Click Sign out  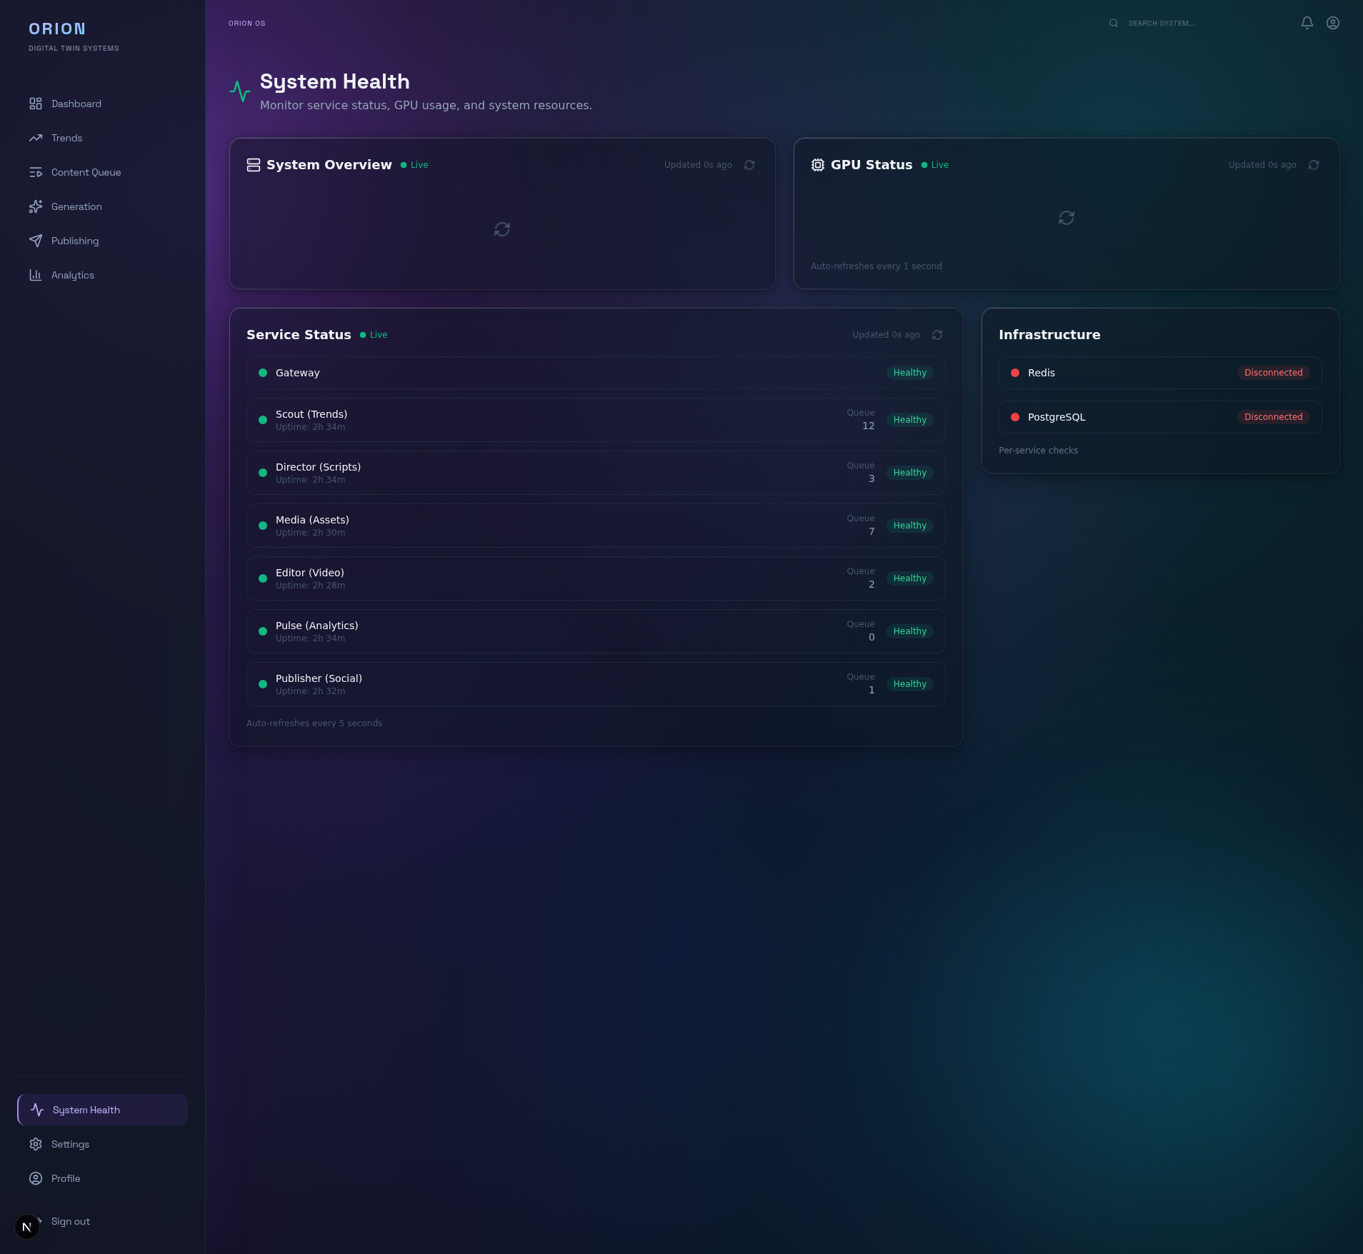click(x=70, y=1221)
